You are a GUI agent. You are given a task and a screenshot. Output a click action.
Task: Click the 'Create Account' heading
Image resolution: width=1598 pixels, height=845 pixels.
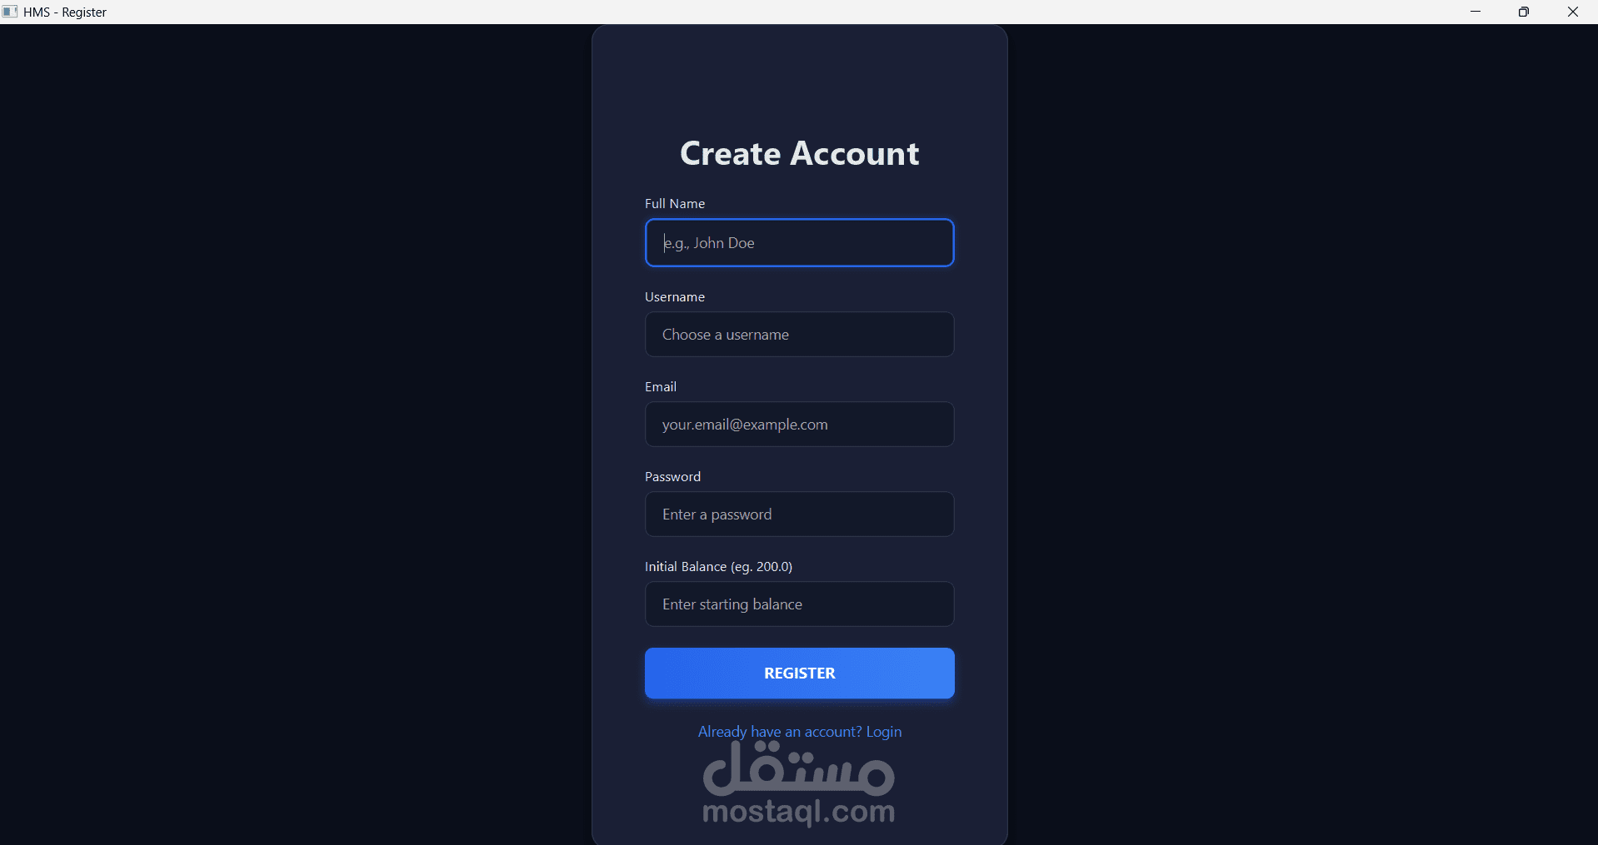click(x=800, y=153)
